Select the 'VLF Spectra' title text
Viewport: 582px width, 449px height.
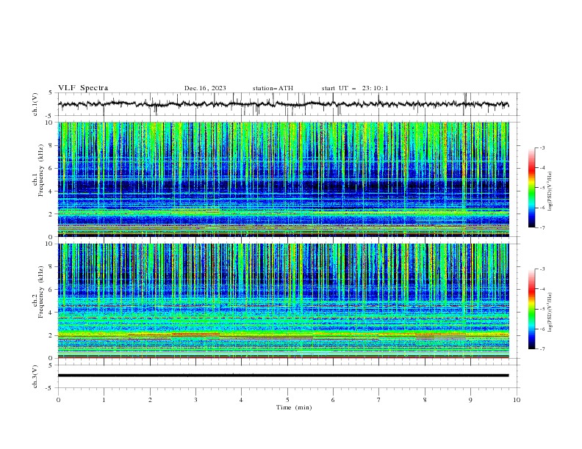83,88
